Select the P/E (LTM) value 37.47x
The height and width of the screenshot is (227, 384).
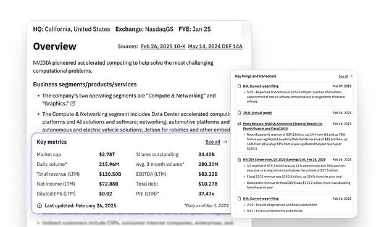206,194
